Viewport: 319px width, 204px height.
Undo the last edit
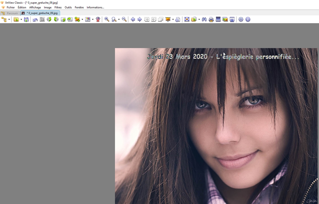(35, 19)
